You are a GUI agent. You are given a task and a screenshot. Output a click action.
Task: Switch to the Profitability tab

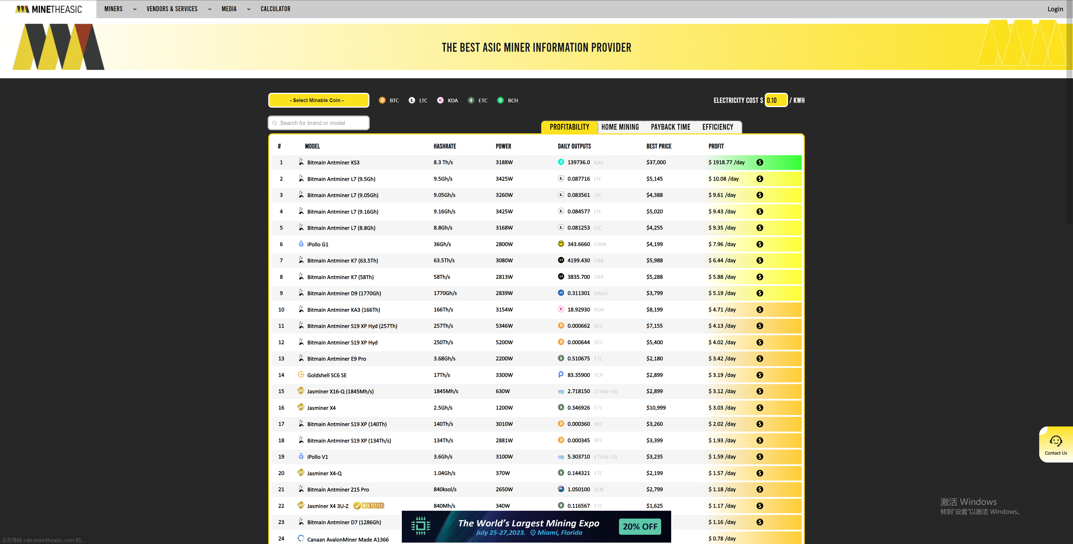click(569, 127)
